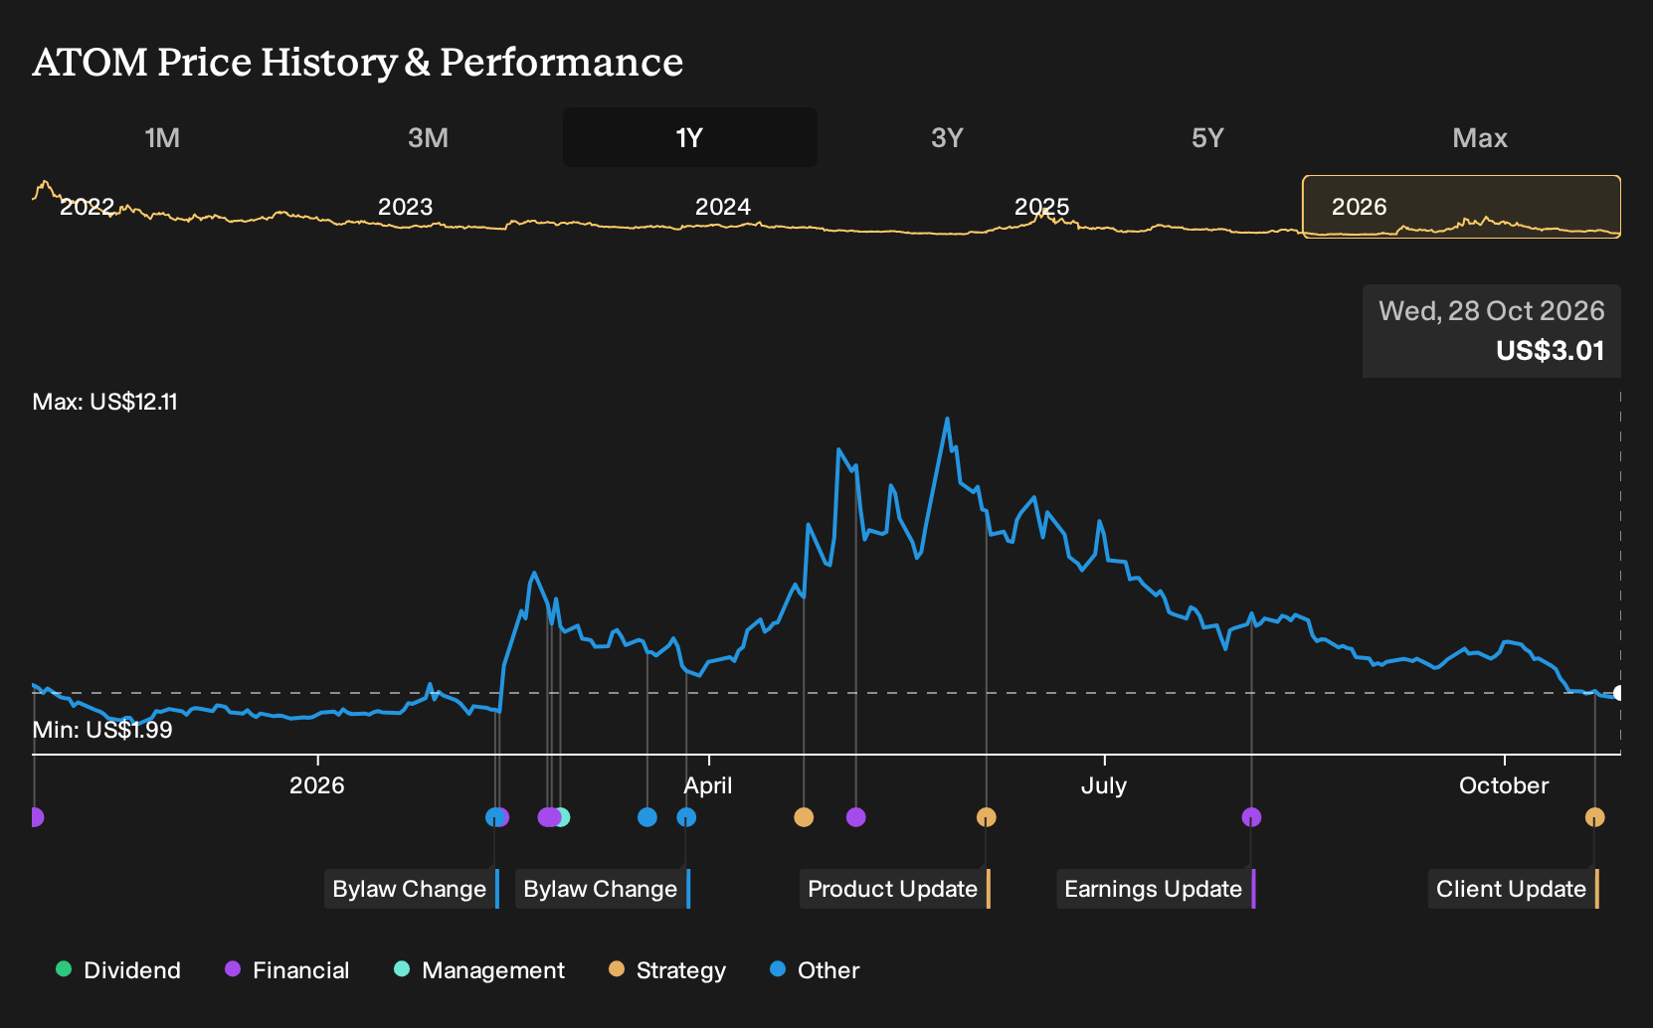The height and width of the screenshot is (1028, 1653).
Task: Switch to the 3M time range
Action: (428, 137)
